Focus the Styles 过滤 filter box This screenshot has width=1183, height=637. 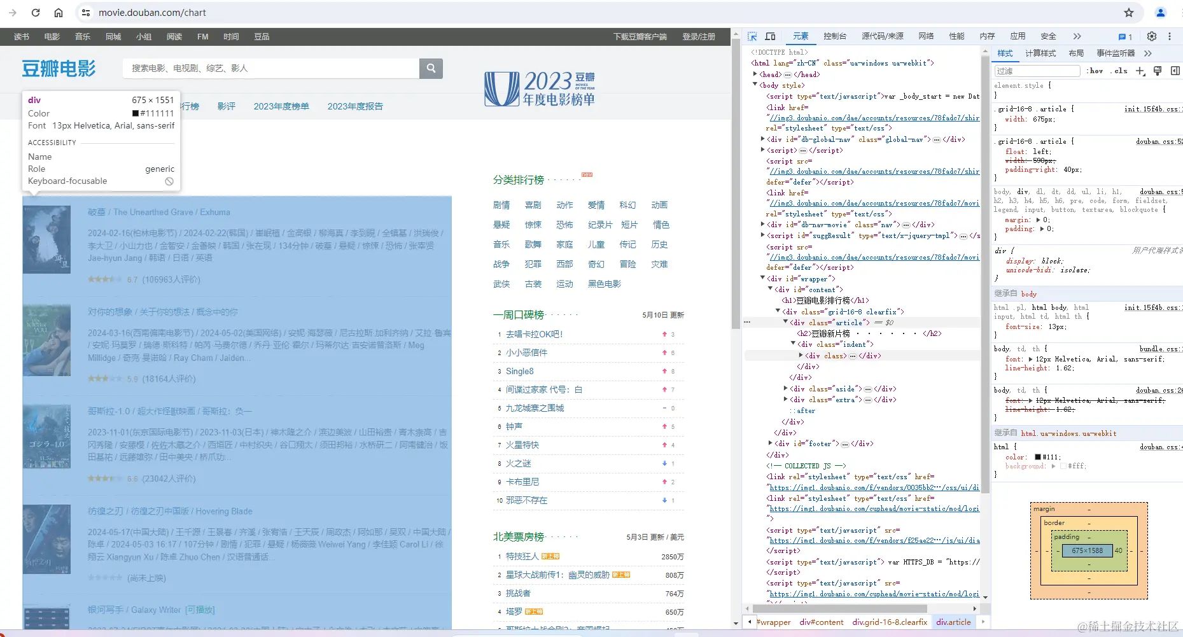[1037, 71]
